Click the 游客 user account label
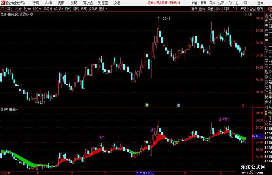This screenshot has width=272, height=175. pos(260,3)
